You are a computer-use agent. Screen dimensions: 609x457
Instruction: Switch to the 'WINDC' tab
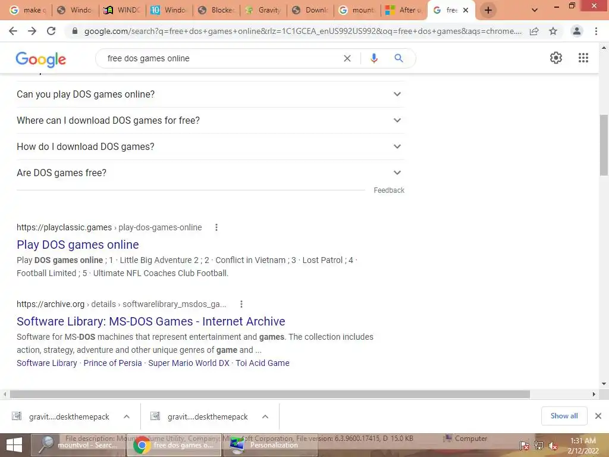coord(123,10)
